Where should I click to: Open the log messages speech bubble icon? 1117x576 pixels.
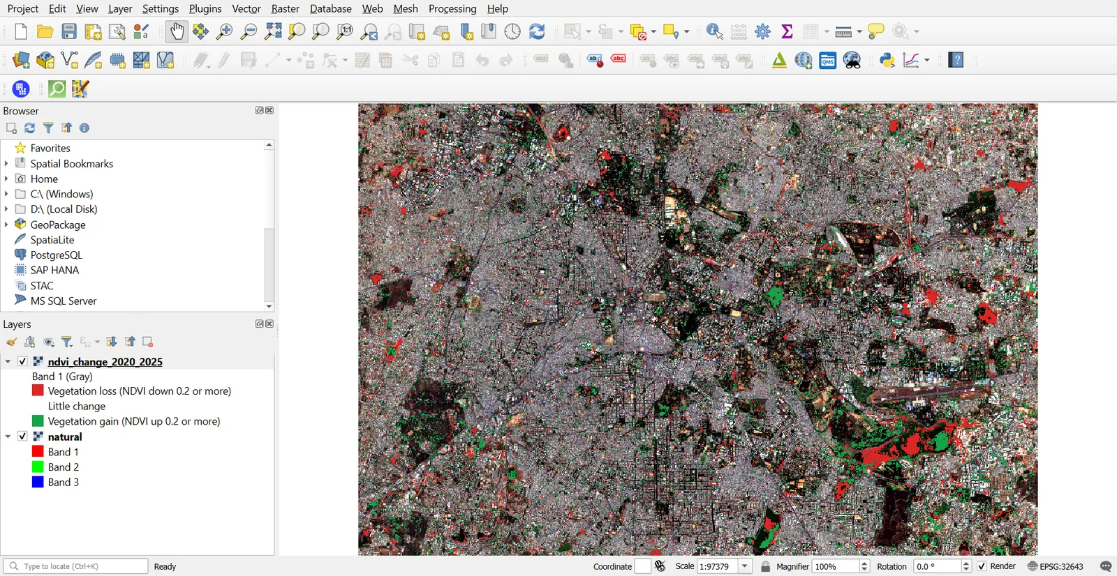point(1106,566)
